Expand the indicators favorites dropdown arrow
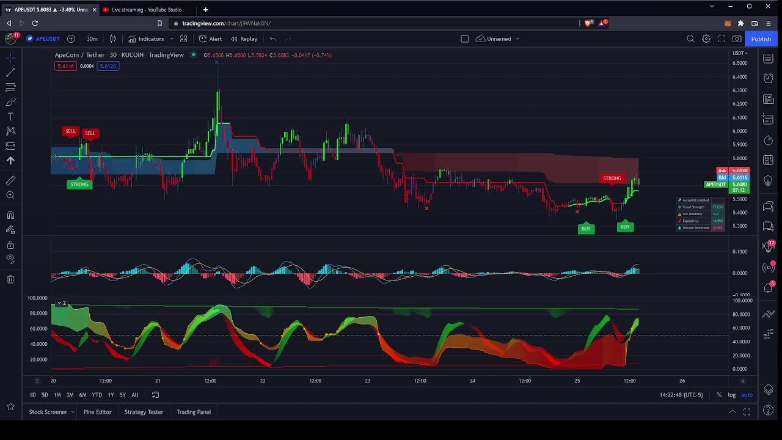 pyautogui.click(x=172, y=38)
